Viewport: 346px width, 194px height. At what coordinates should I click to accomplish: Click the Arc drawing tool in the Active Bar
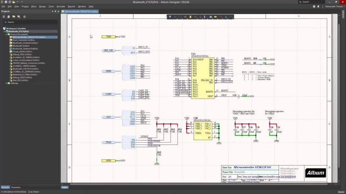[x=231, y=17]
